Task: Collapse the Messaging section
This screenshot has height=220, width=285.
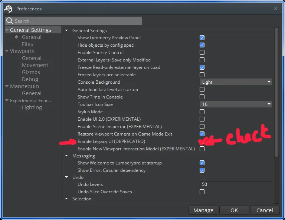Action: (x=66, y=156)
